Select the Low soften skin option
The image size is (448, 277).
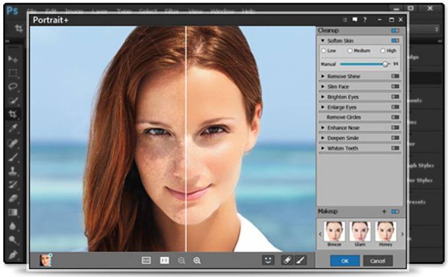coord(324,51)
